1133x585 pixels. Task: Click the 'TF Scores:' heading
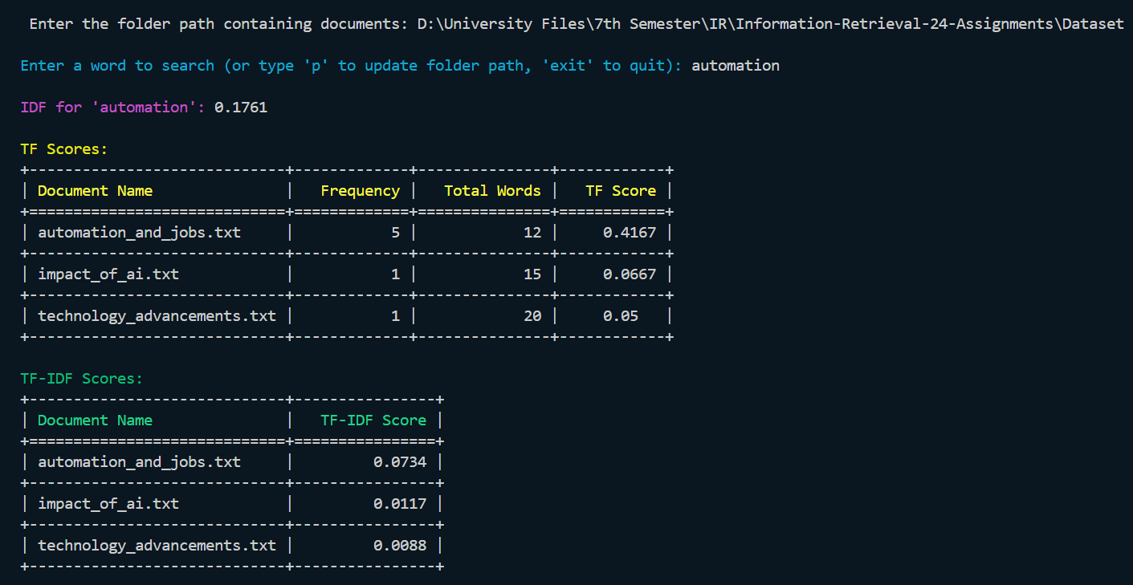[64, 149]
